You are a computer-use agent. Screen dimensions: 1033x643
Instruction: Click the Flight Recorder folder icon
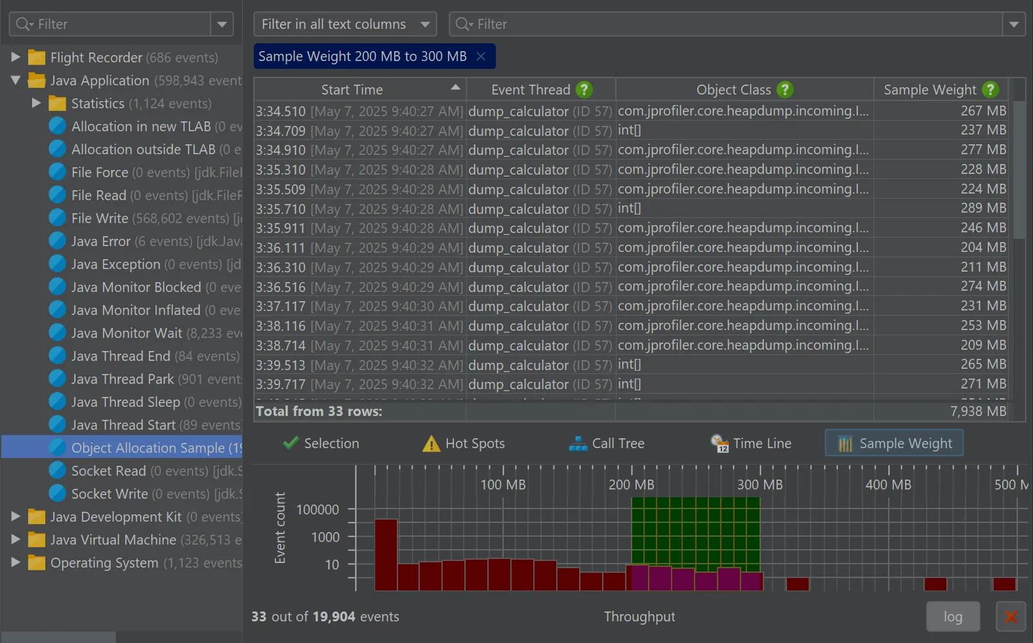pos(37,58)
